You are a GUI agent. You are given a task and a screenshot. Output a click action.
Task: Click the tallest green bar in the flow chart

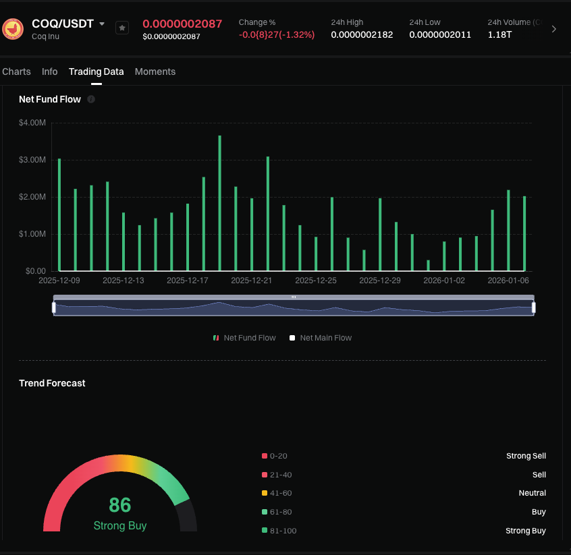pos(219,202)
